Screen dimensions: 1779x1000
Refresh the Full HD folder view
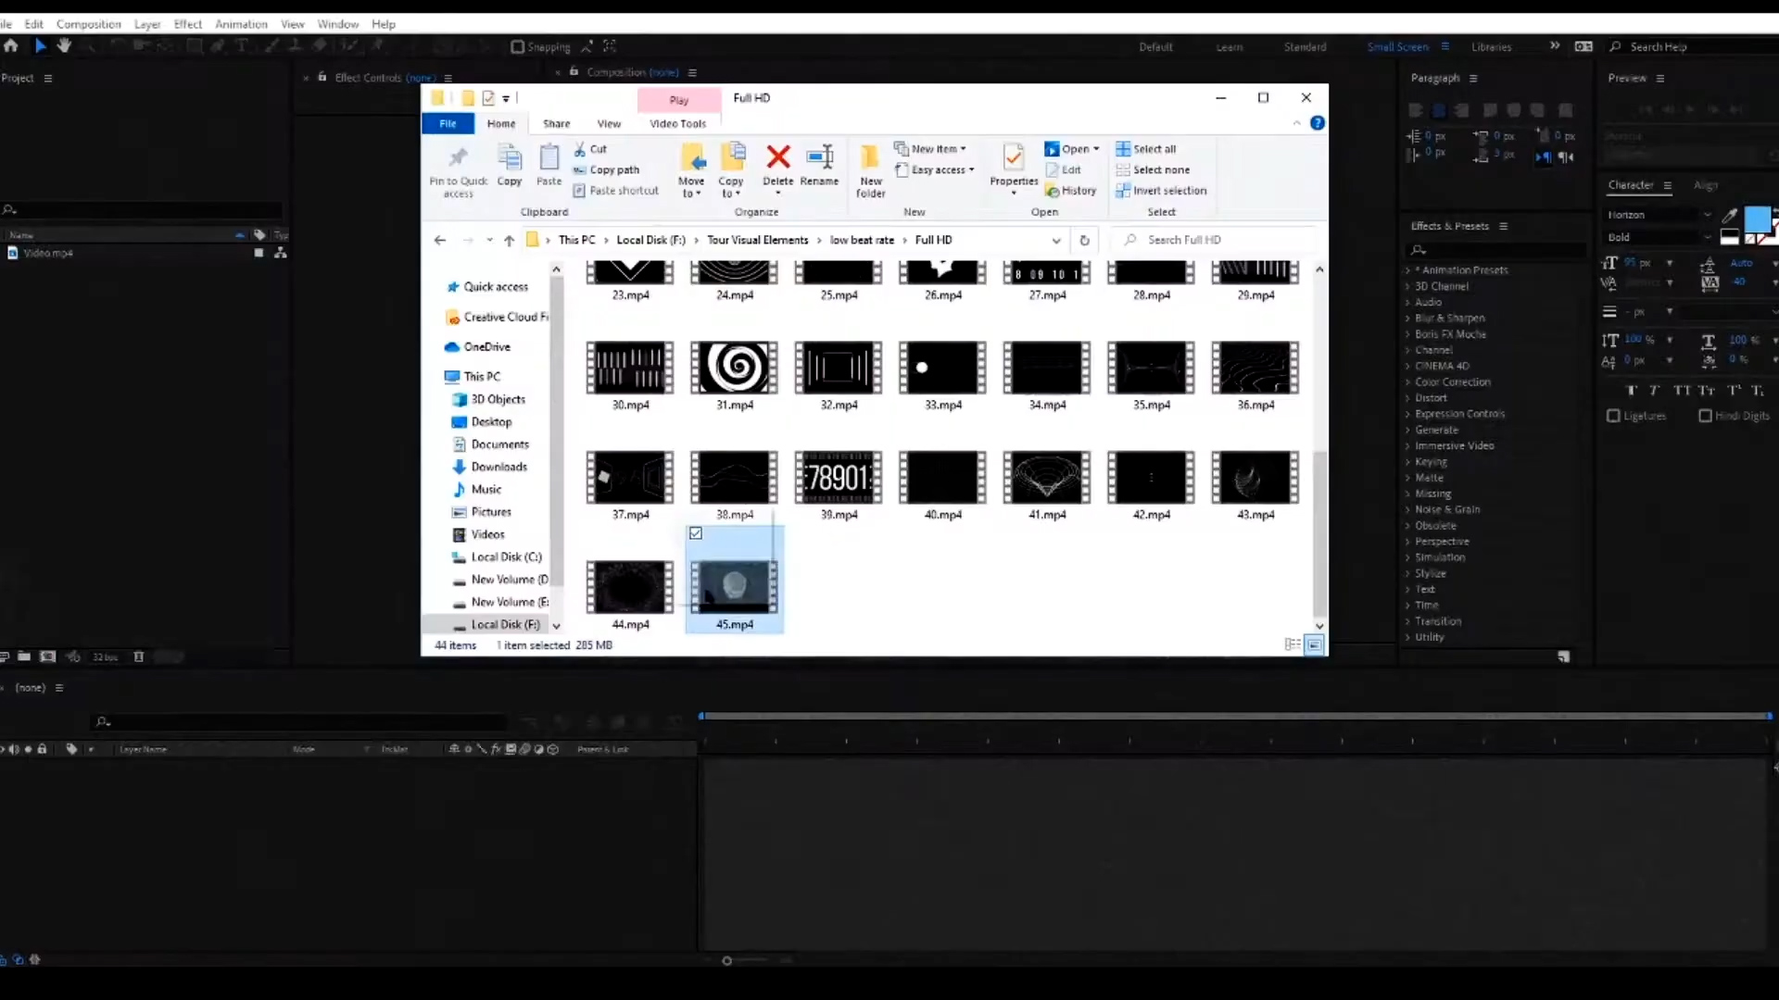pos(1084,240)
